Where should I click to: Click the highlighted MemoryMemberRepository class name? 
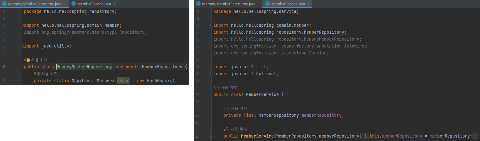pos(84,67)
